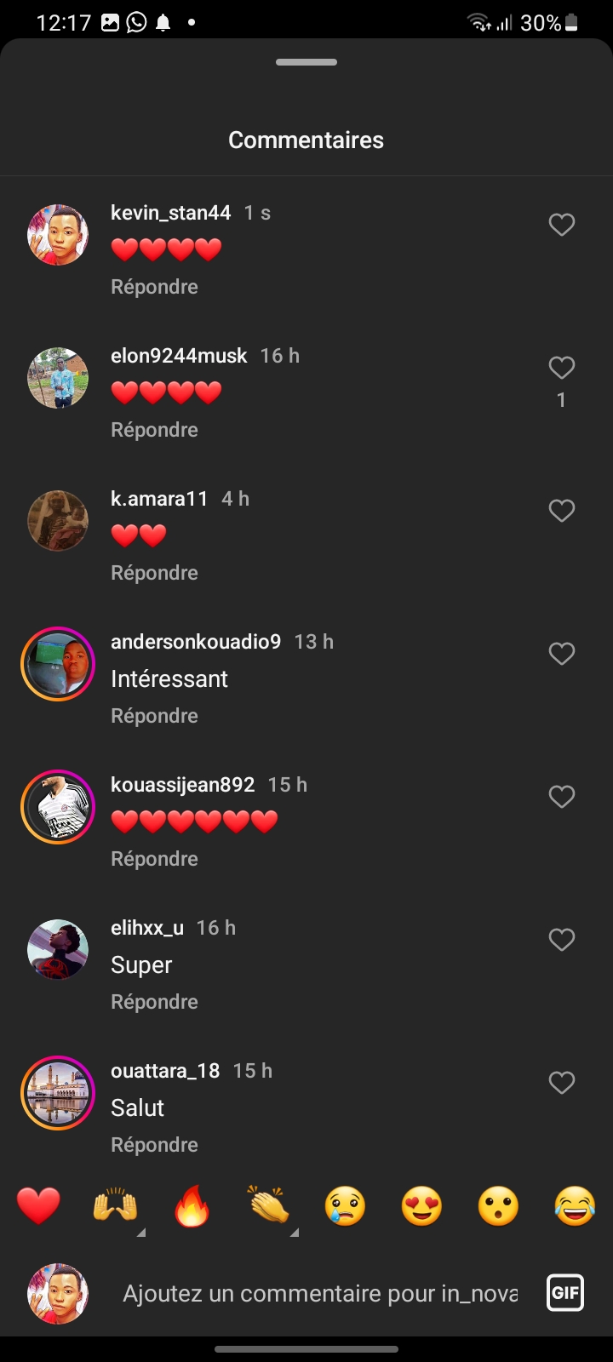Insert the laughing tears emoji
The image size is (613, 1362).
tap(575, 1206)
